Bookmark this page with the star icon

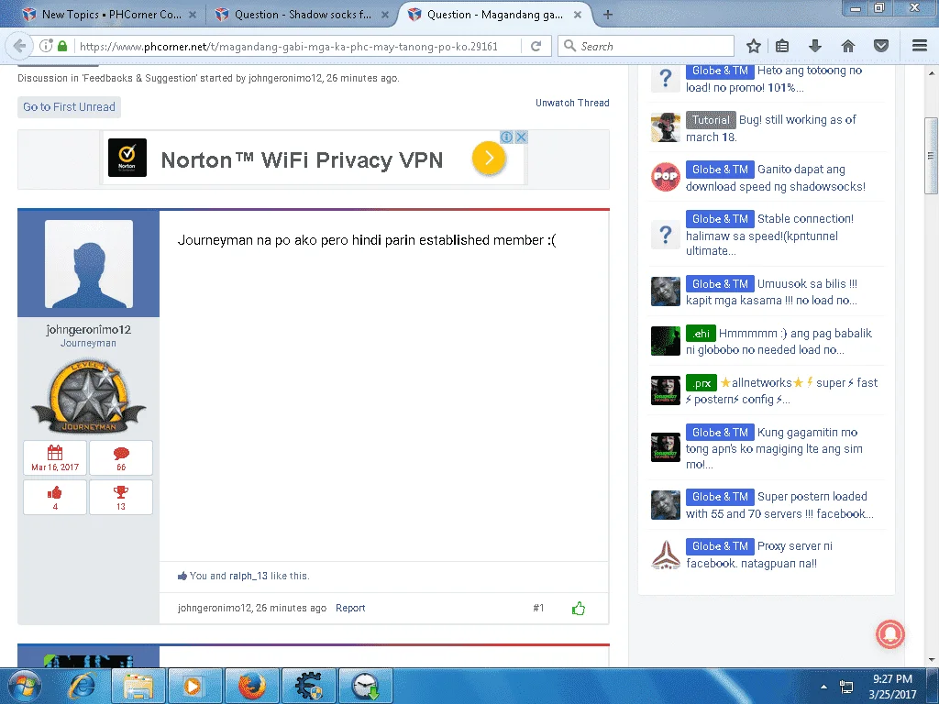tap(754, 46)
